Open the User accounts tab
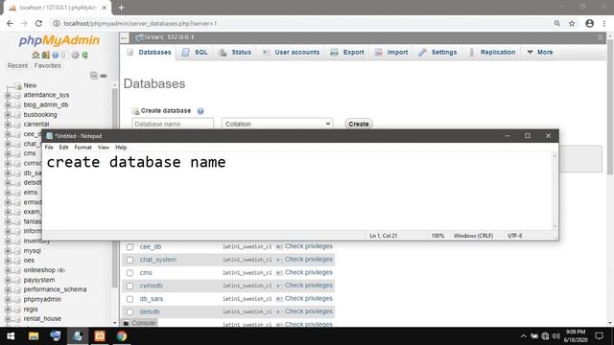 291,52
